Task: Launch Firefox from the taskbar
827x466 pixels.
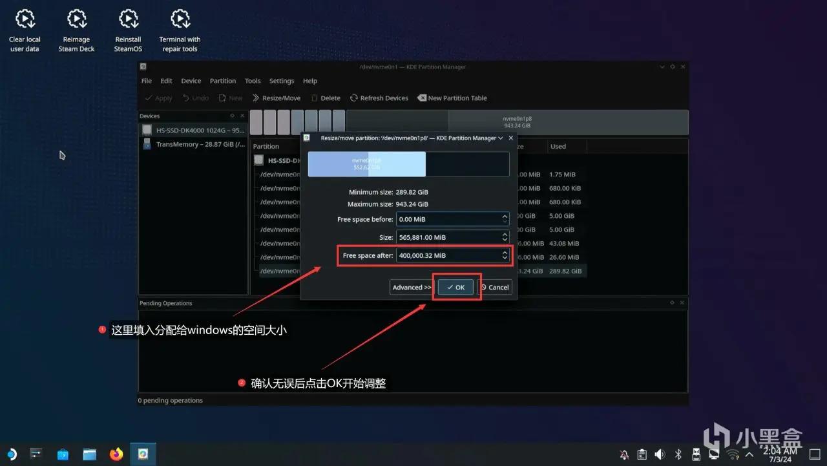Action: tap(116, 454)
